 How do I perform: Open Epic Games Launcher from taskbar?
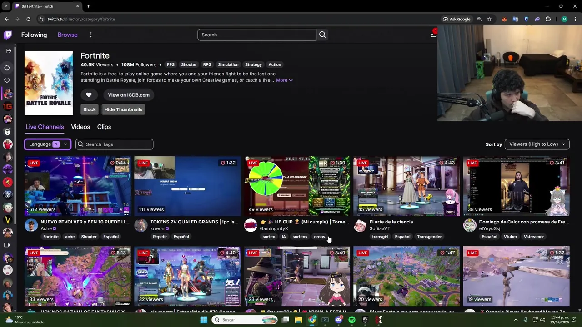(365, 320)
